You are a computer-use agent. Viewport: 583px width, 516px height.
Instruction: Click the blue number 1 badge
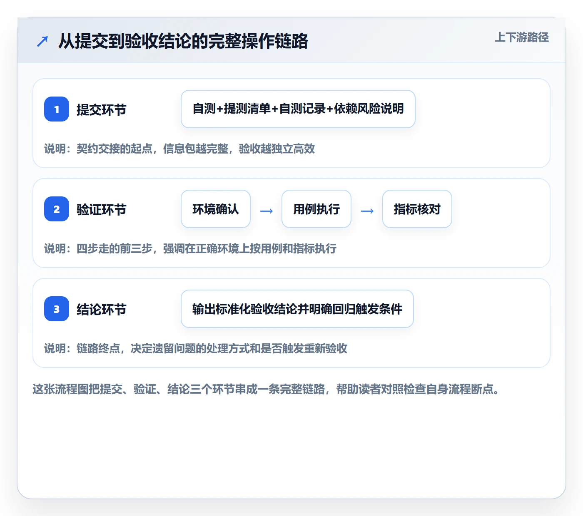click(x=57, y=109)
